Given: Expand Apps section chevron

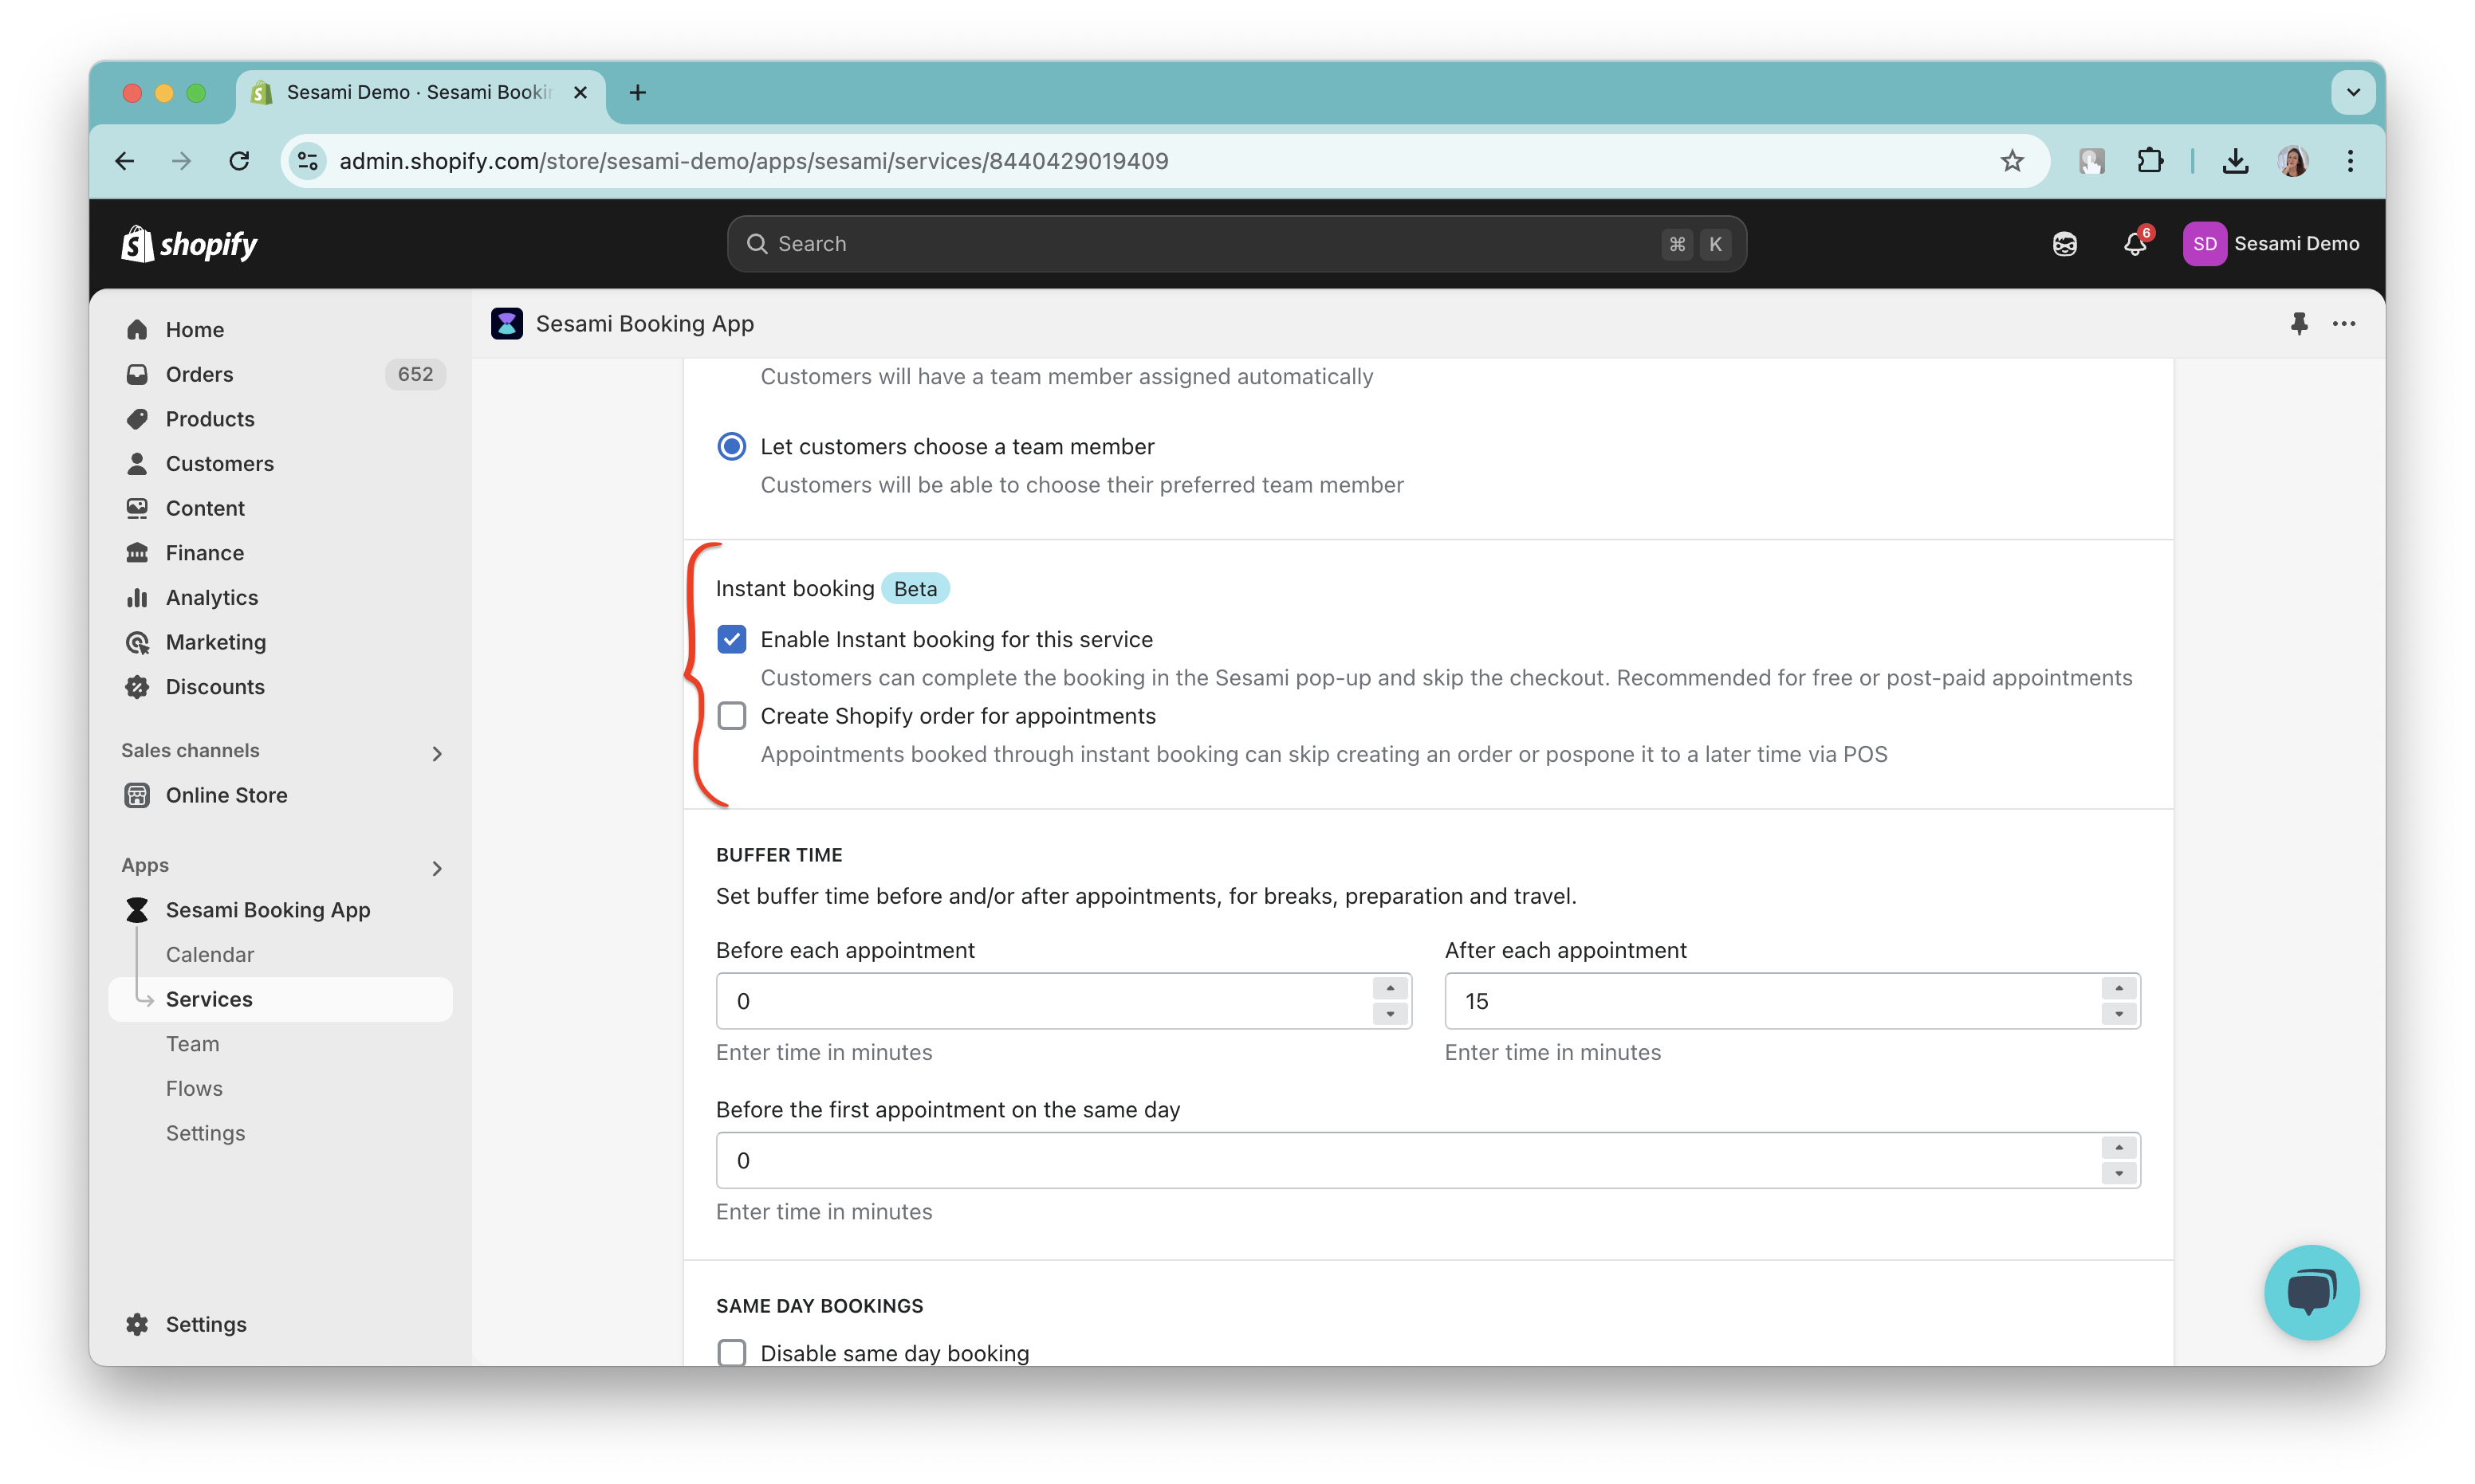Looking at the screenshot, I should click(436, 868).
